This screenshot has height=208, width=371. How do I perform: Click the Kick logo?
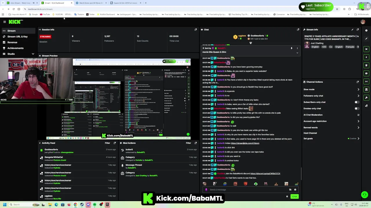click(x=16, y=22)
